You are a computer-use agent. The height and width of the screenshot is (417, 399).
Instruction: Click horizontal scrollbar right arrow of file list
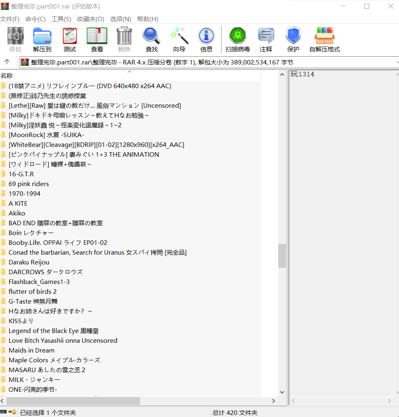[273, 401]
